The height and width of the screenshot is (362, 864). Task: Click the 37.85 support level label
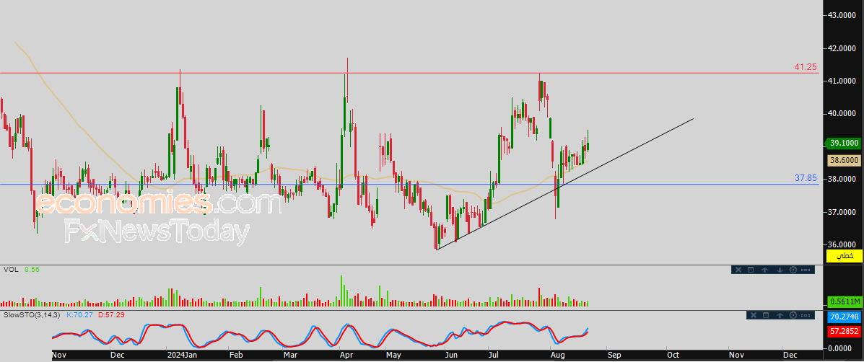click(x=806, y=178)
